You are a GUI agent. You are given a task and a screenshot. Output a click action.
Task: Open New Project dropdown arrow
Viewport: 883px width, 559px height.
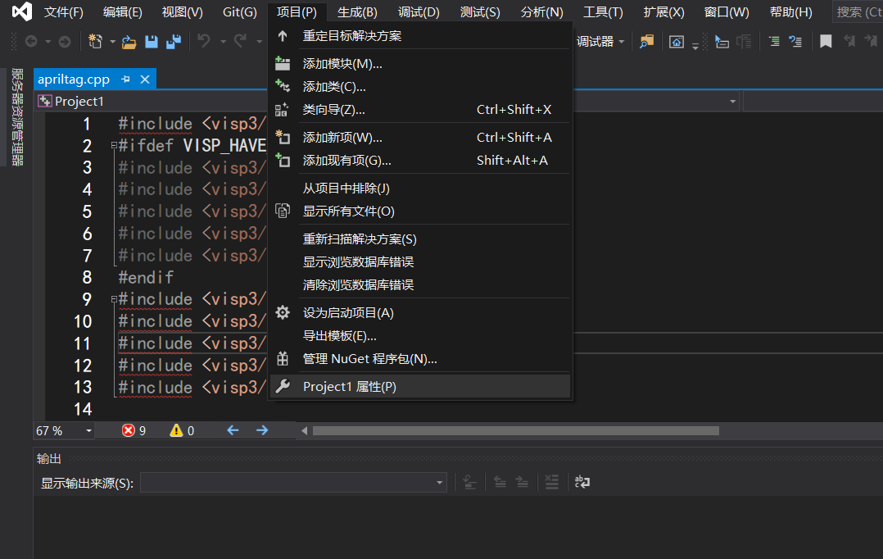coord(113,42)
